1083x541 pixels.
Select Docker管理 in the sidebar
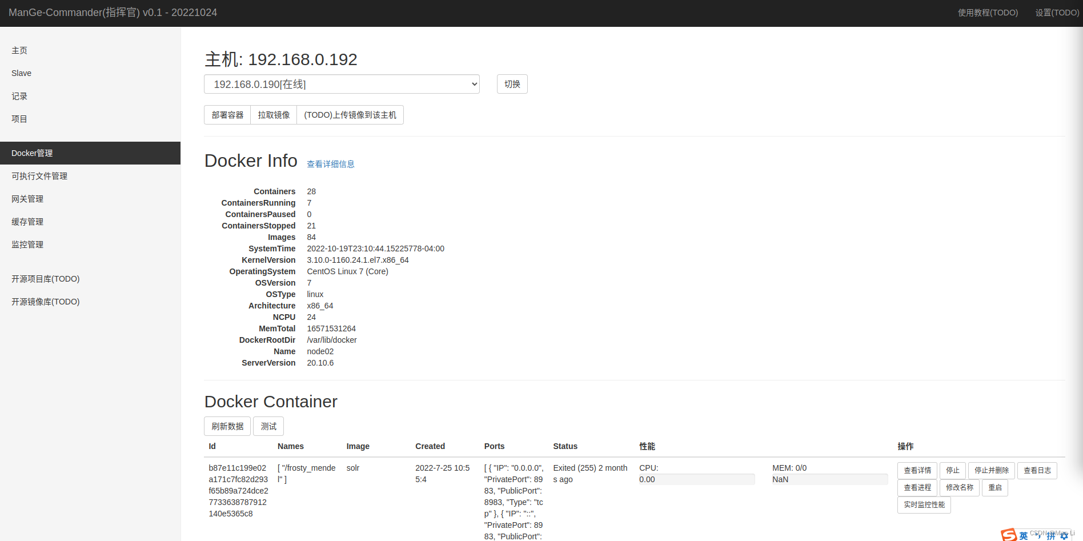click(32, 153)
